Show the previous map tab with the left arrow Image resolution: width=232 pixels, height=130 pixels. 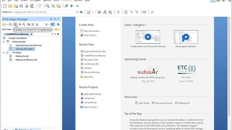point(52,34)
